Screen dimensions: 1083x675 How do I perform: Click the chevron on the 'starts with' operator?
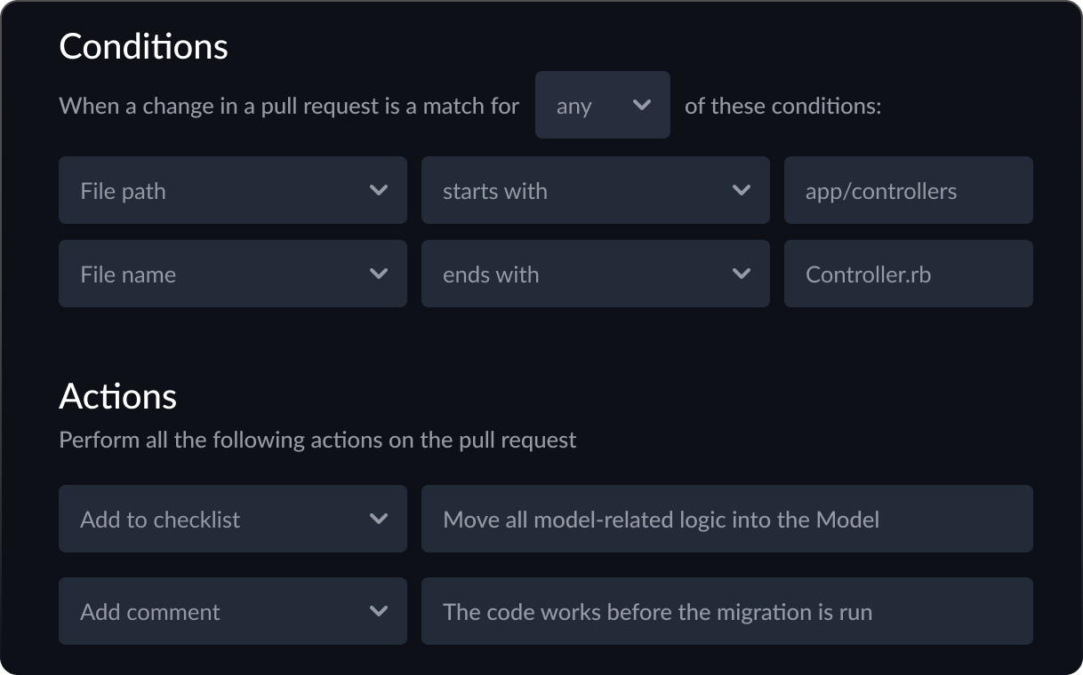[742, 190]
